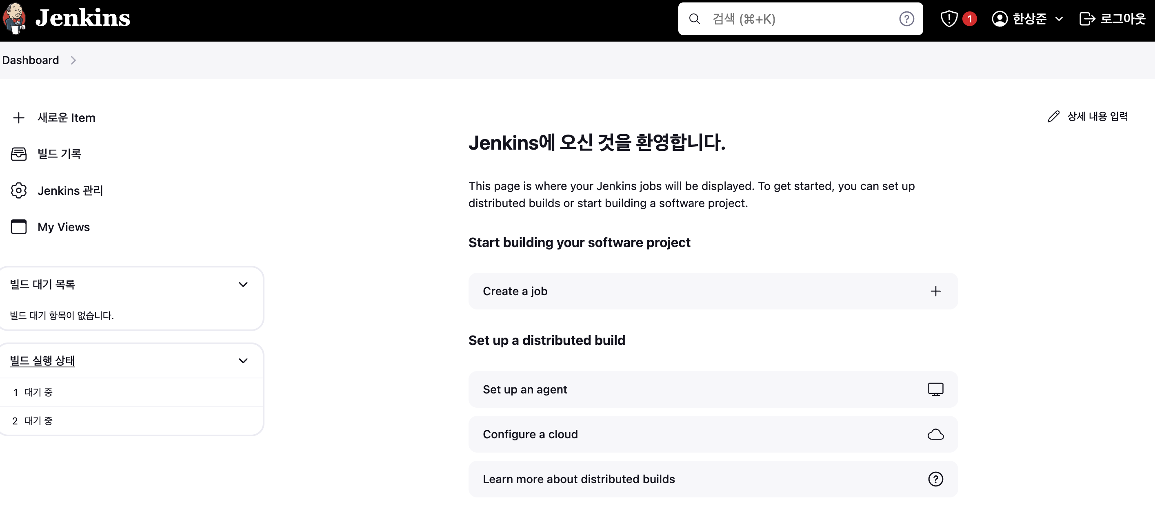Click Create a job
This screenshot has width=1155, height=517.
click(x=515, y=291)
